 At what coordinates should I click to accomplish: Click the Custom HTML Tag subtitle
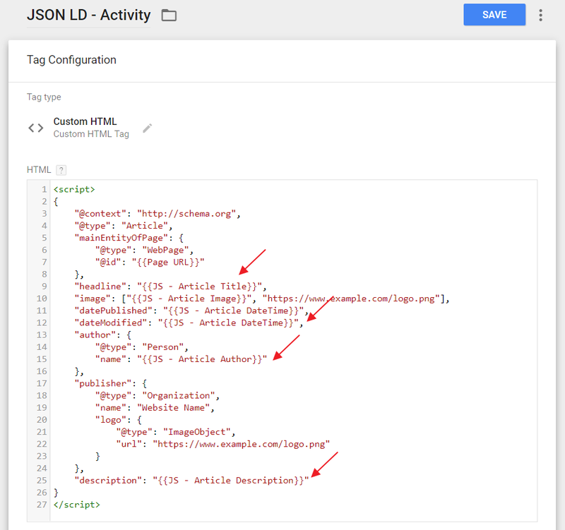coord(91,134)
